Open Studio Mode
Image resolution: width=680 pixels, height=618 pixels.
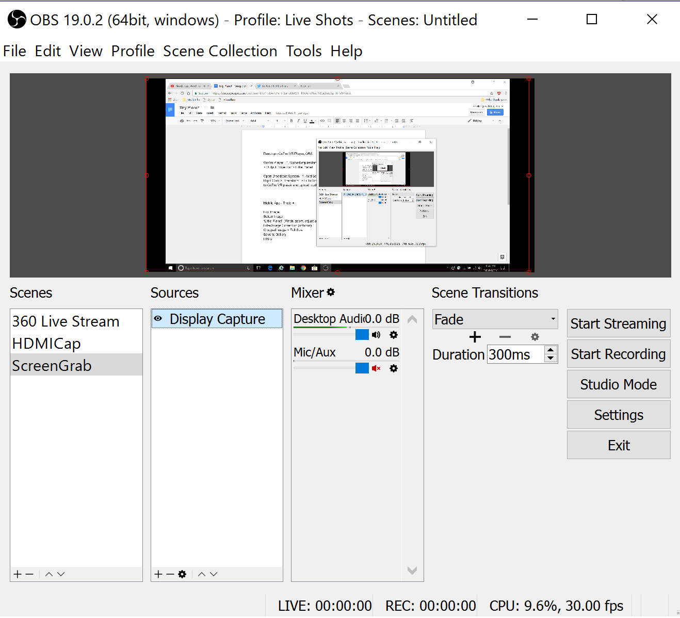click(618, 384)
